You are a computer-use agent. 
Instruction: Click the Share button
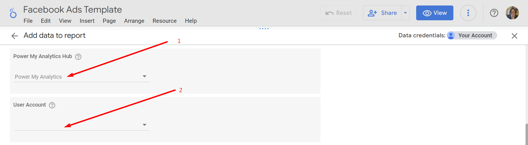click(382, 13)
